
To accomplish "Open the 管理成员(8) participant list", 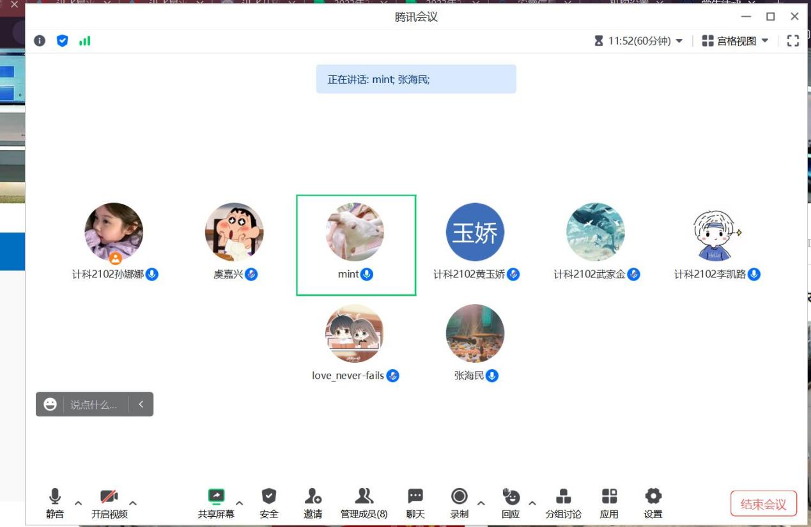I will pyautogui.click(x=364, y=503).
